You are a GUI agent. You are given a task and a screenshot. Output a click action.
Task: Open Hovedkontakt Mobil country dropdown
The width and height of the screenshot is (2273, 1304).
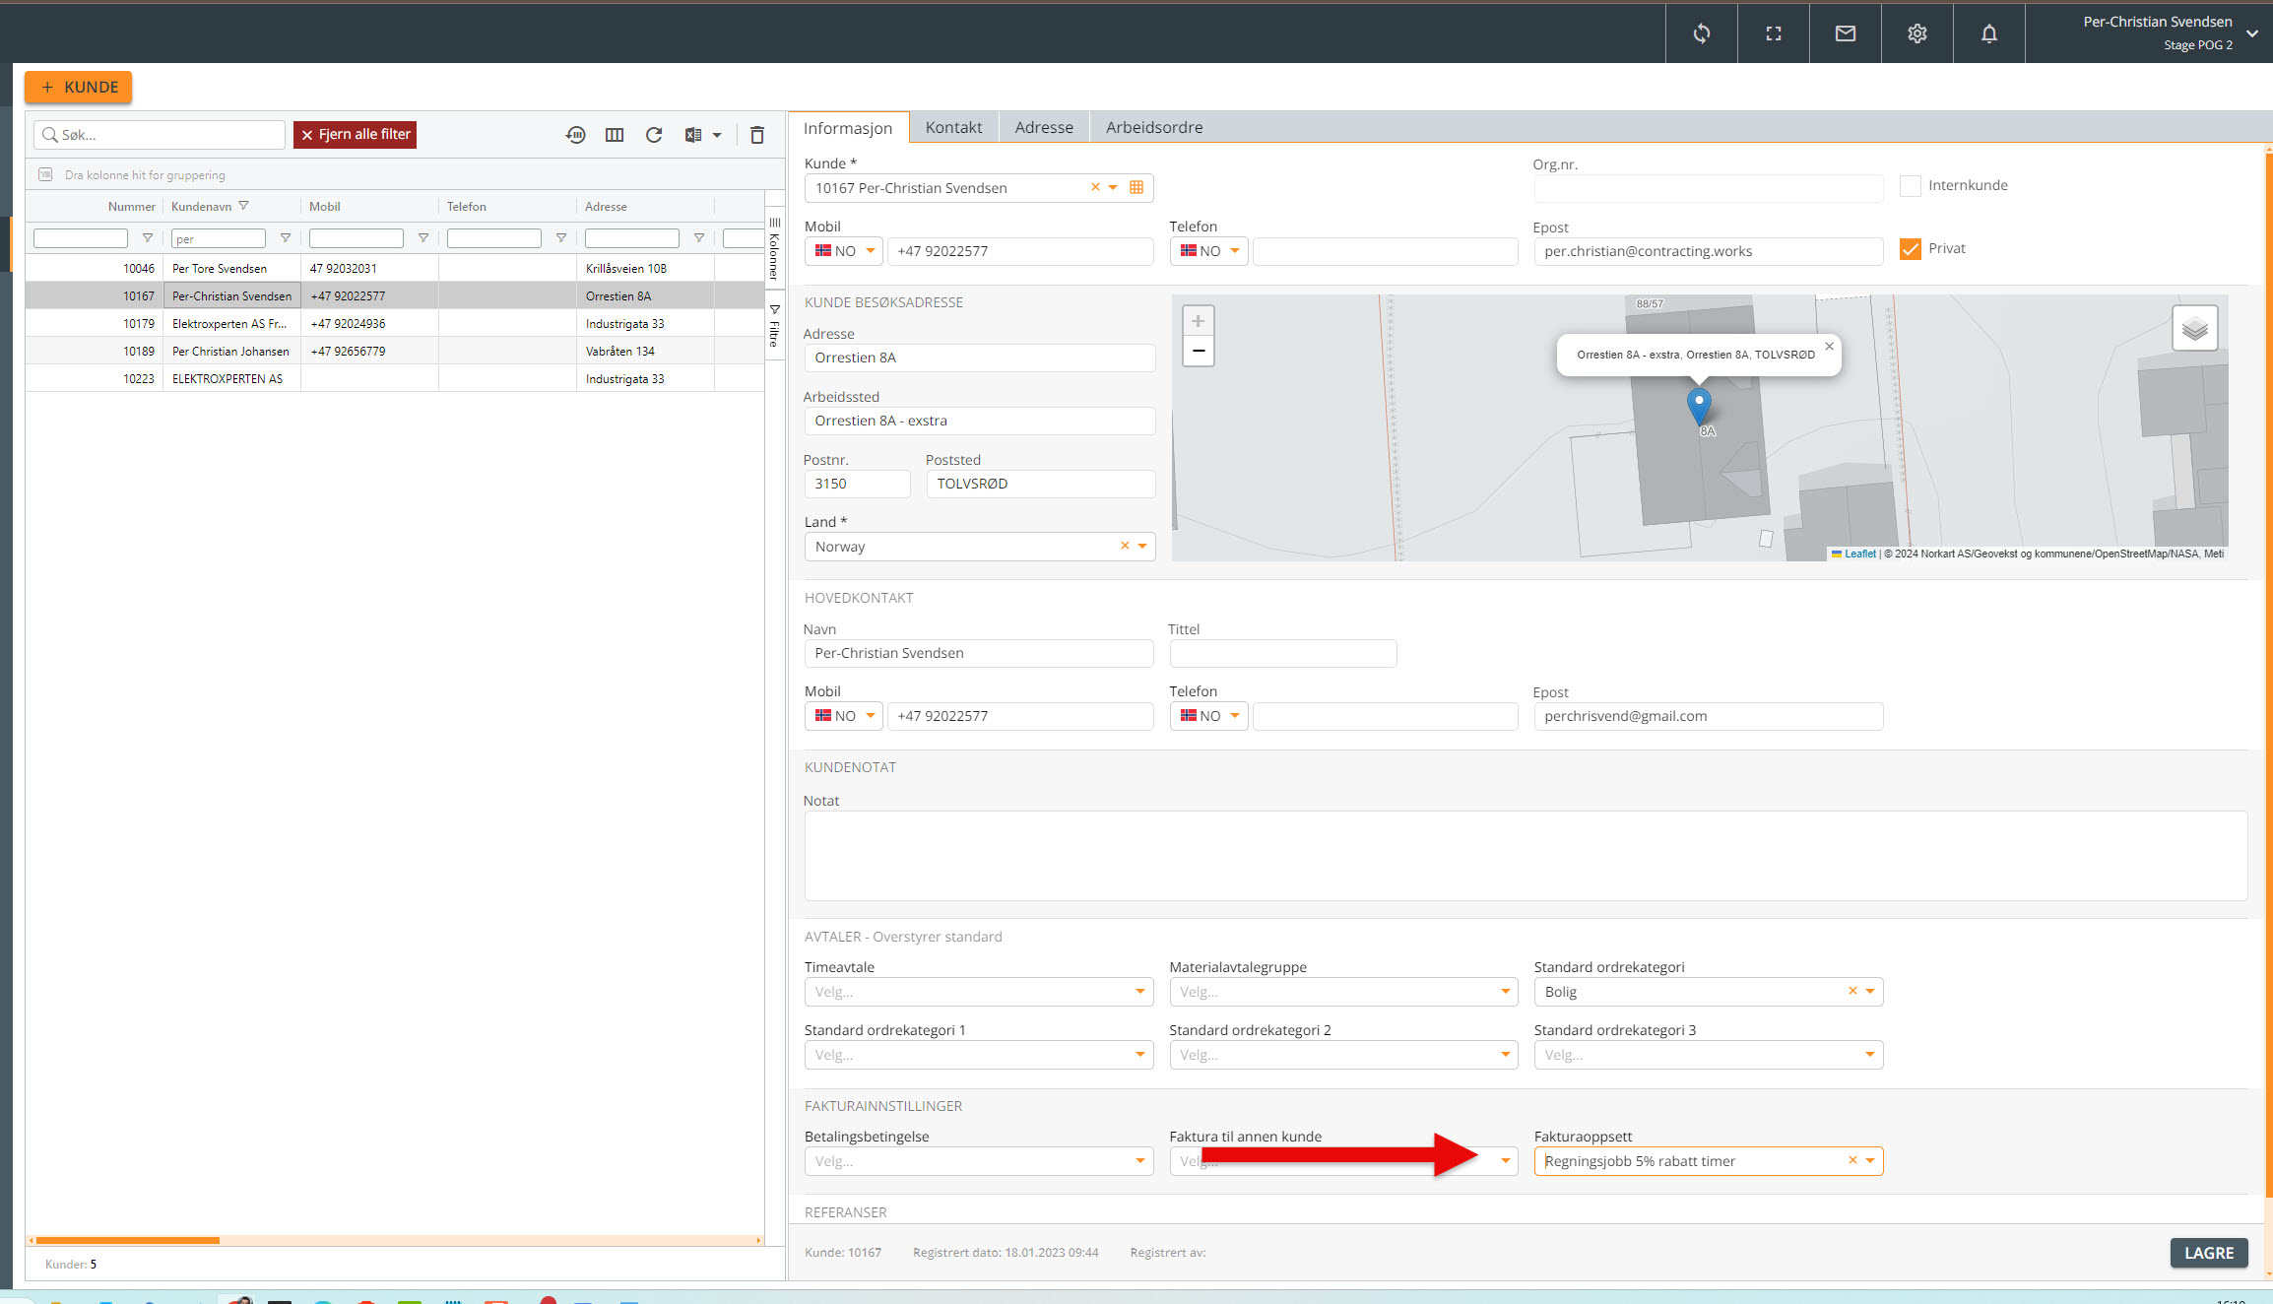pyautogui.click(x=844, y=715)
